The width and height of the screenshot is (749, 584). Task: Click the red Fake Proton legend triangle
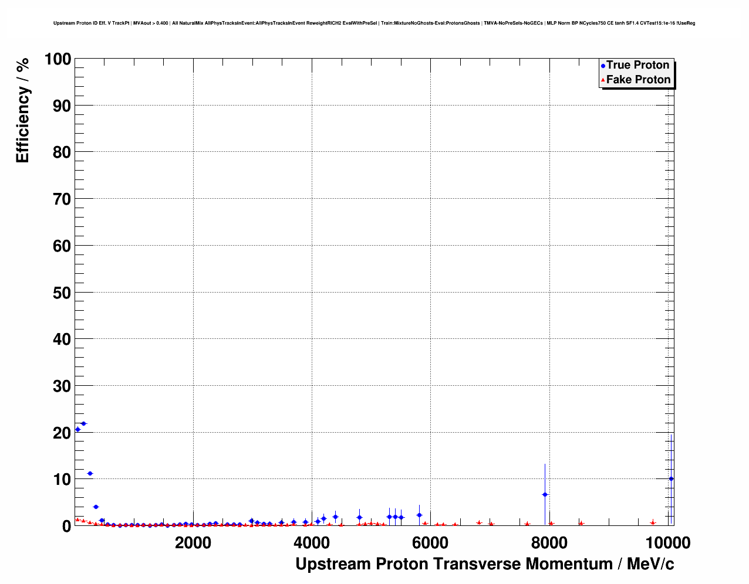coord(603,80)
